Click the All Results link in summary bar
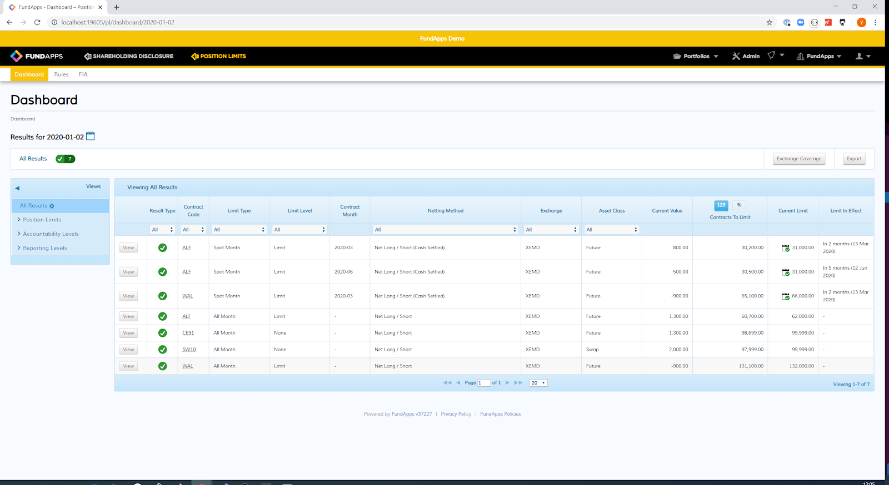The width and height of the screenshot is (889, 485). point(33,159)
